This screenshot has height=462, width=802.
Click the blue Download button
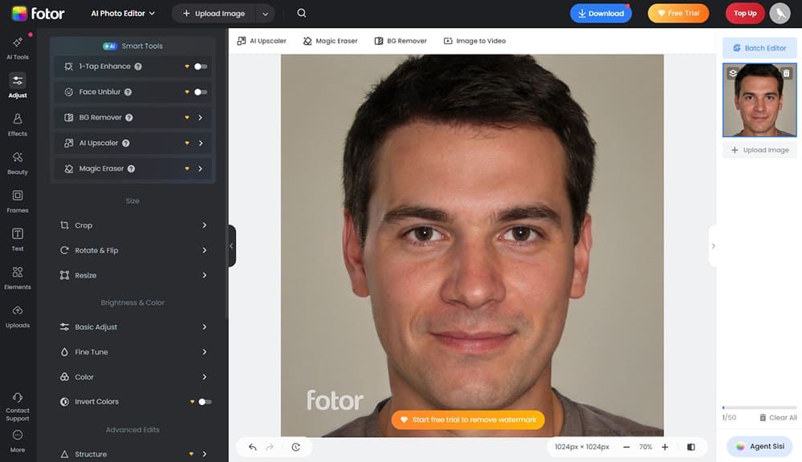[600, 13]
